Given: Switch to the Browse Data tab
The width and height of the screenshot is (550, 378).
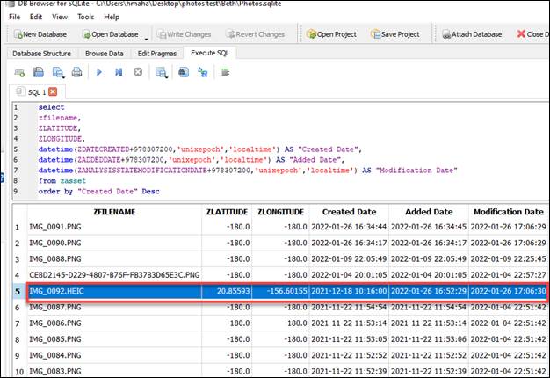Looking at the screenshot, I should point(104,54).
